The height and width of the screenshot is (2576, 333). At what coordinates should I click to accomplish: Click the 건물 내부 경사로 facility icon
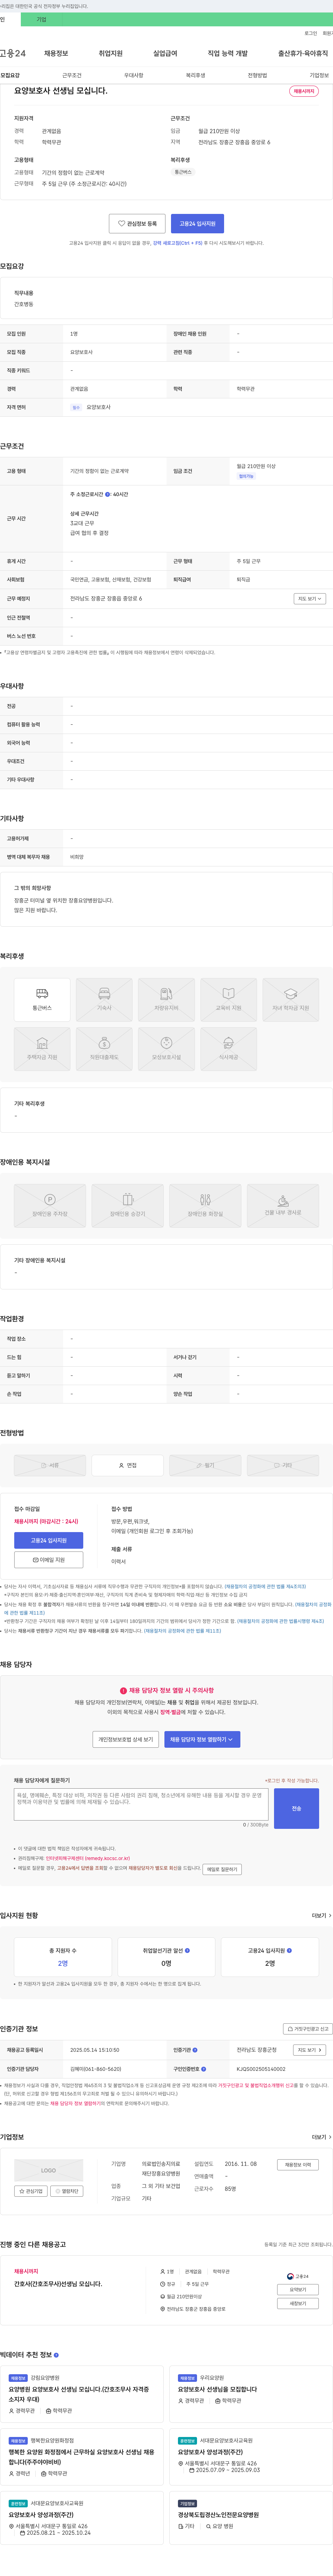283,1205
